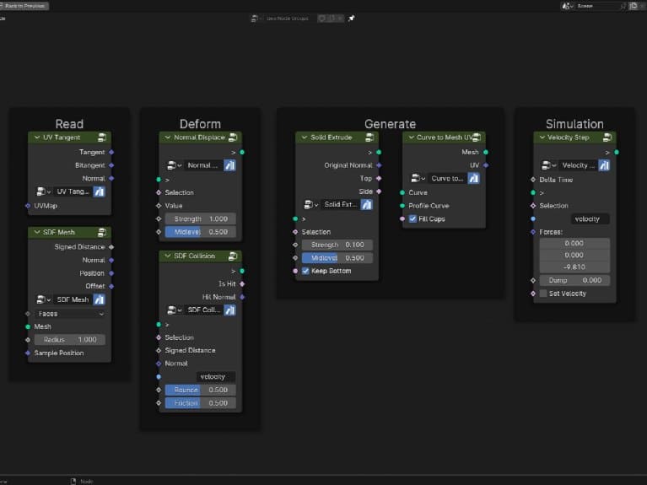Click the Bounce slider in SDF Collision

point(200,390)
